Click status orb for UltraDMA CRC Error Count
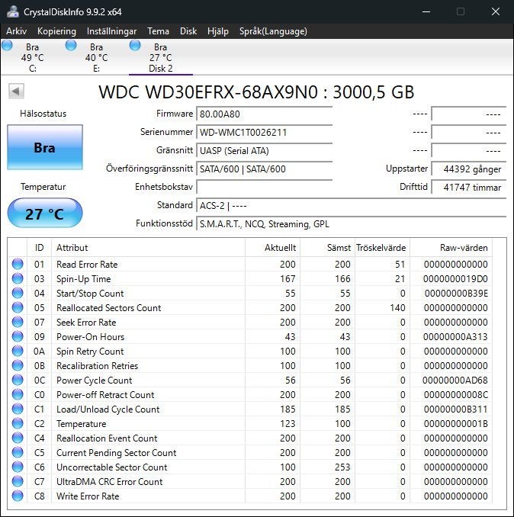The width and height of the screenshot is (514, 517). (18, 481)
